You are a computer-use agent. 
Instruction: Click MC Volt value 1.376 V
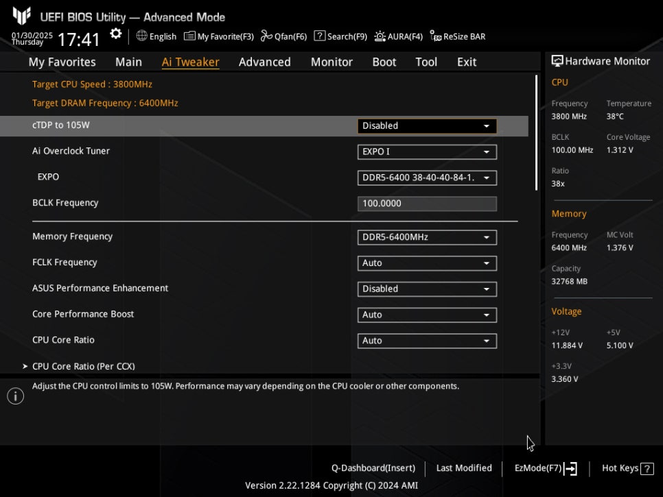pyautogui.click(x=620, y=247)
